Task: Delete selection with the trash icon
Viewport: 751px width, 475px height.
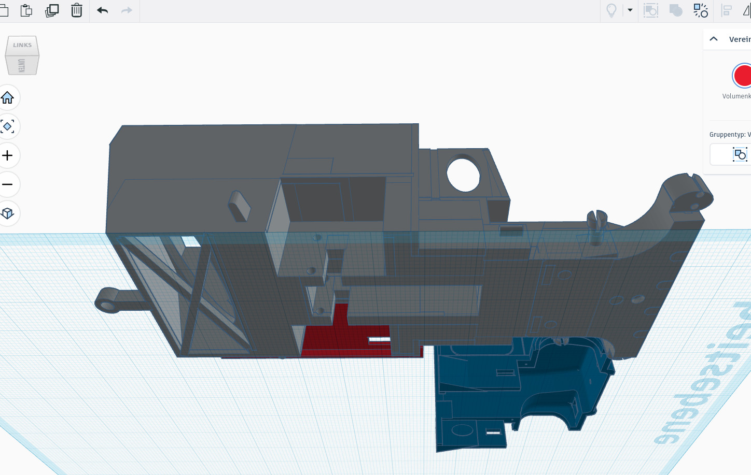Action: 77,10
